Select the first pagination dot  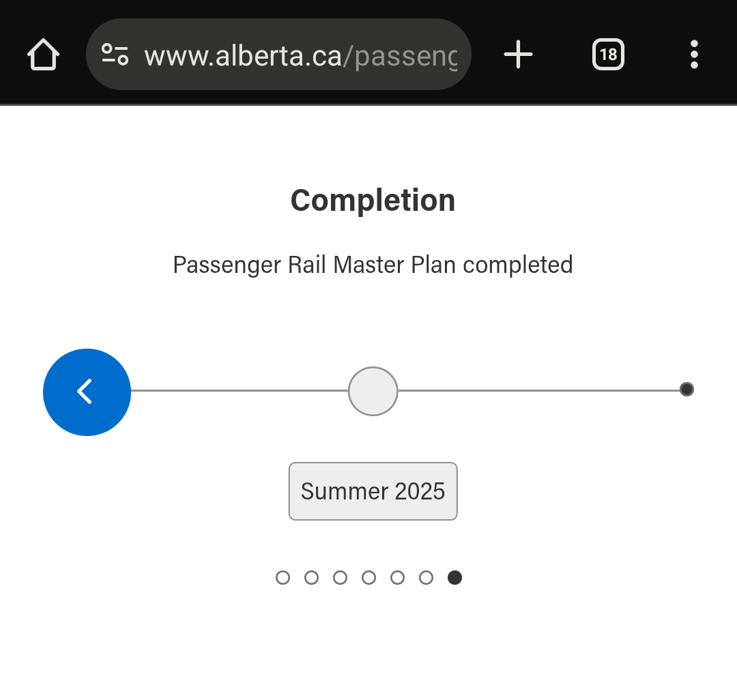(x=283, y=578)
